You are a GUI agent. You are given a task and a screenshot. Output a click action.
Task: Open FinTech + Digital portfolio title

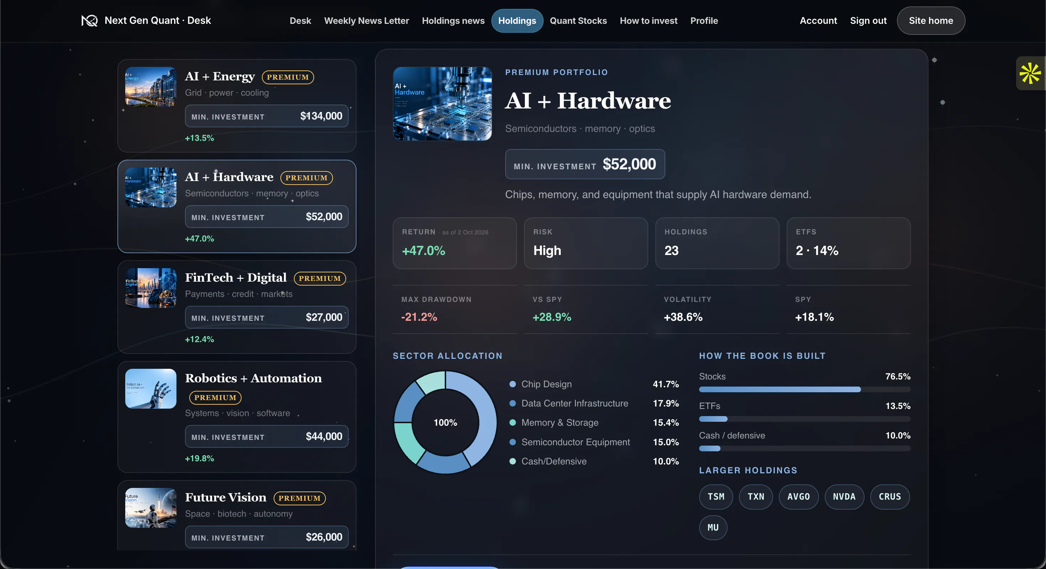click(236, 278)
